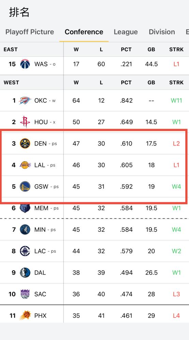Select the Sacramento Kings logo
Viewport: 189px width, 340px height.
coord(25,294)
